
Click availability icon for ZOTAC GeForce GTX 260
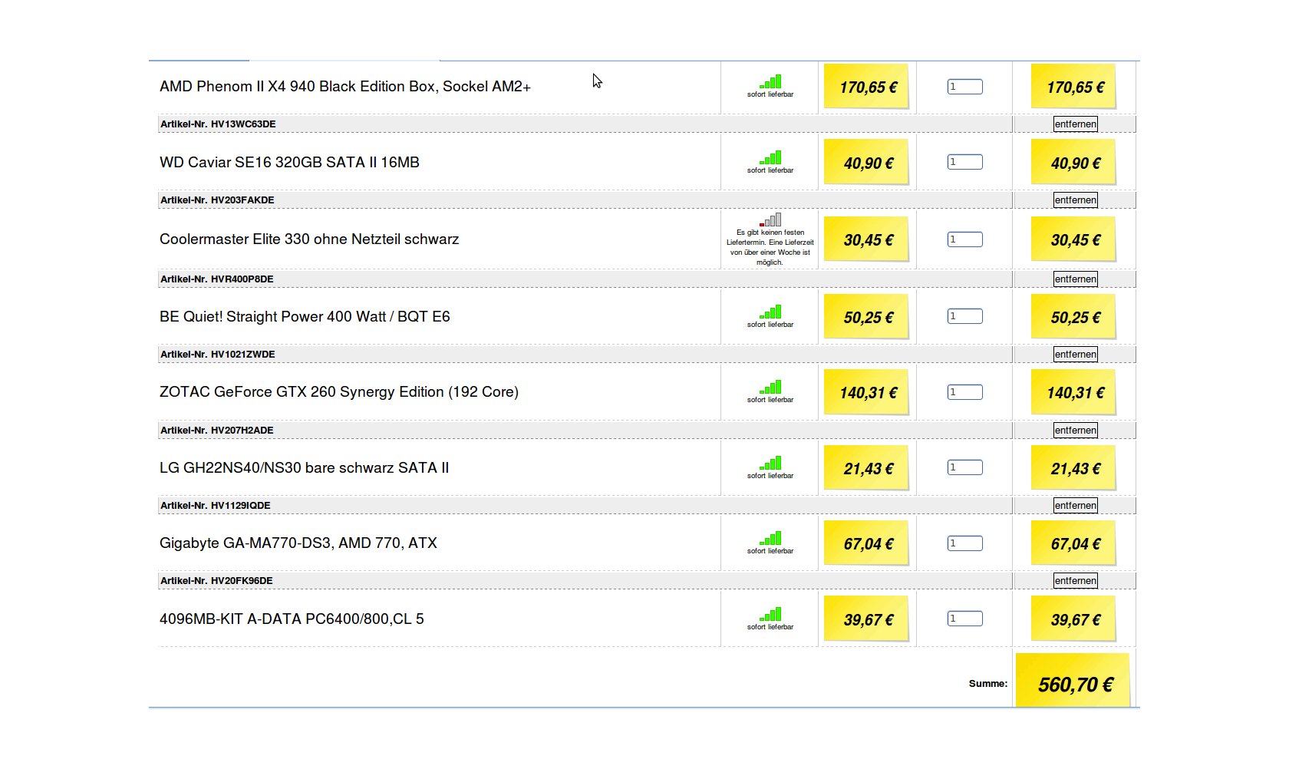(x=770, y=387)
